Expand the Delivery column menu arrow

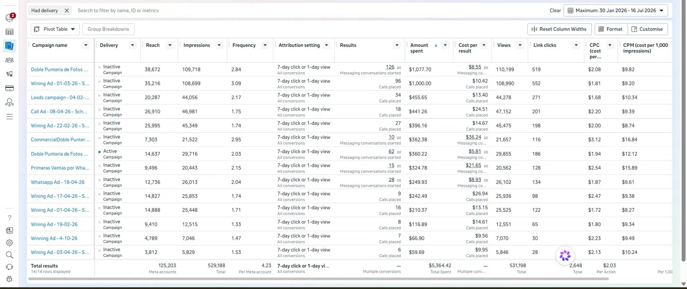[132, 45]
